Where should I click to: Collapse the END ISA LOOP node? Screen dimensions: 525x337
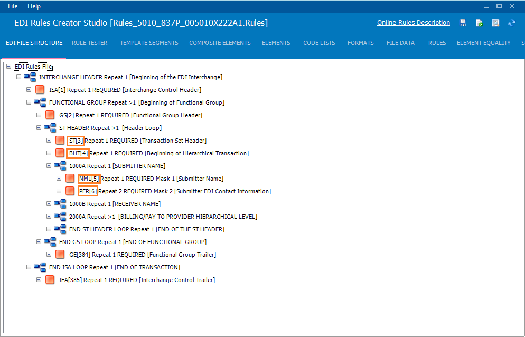[x=29, y=267]
